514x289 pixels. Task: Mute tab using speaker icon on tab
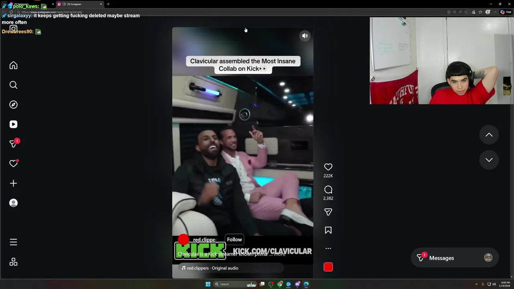pyautogui.click(x=64, y=4)
